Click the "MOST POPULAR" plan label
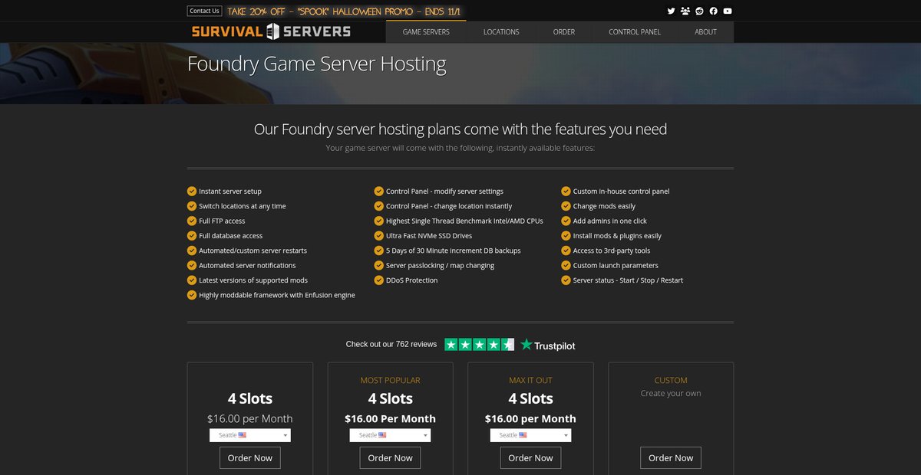This screenshot has height=475, width=921. (390, 380)
